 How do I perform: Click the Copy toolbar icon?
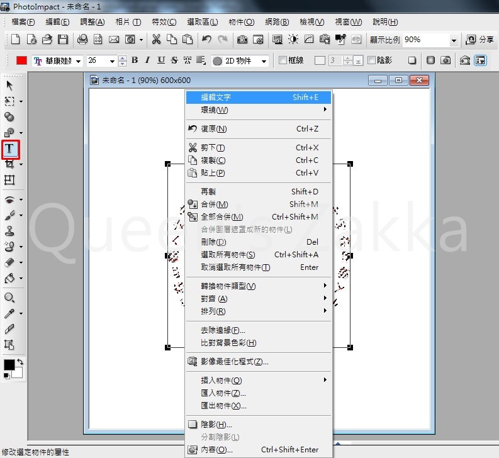172,40
